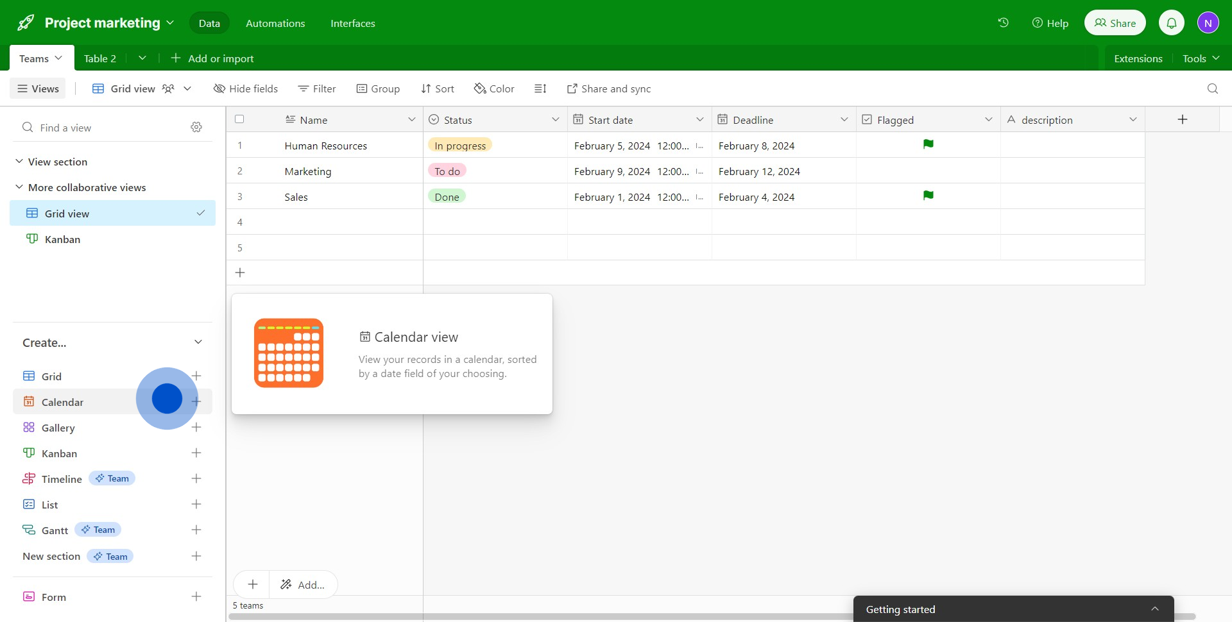This screenshot has width=1232, height=622.
Task: Uncheck the Flagged flag for Sales row
Action: click(928, 196)
